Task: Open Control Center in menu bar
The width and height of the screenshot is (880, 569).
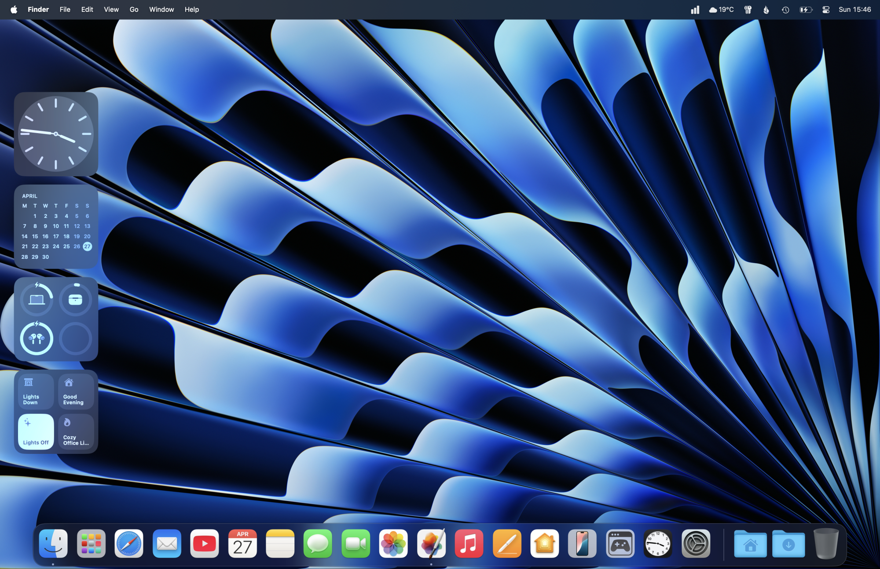Action: point(826,10)
